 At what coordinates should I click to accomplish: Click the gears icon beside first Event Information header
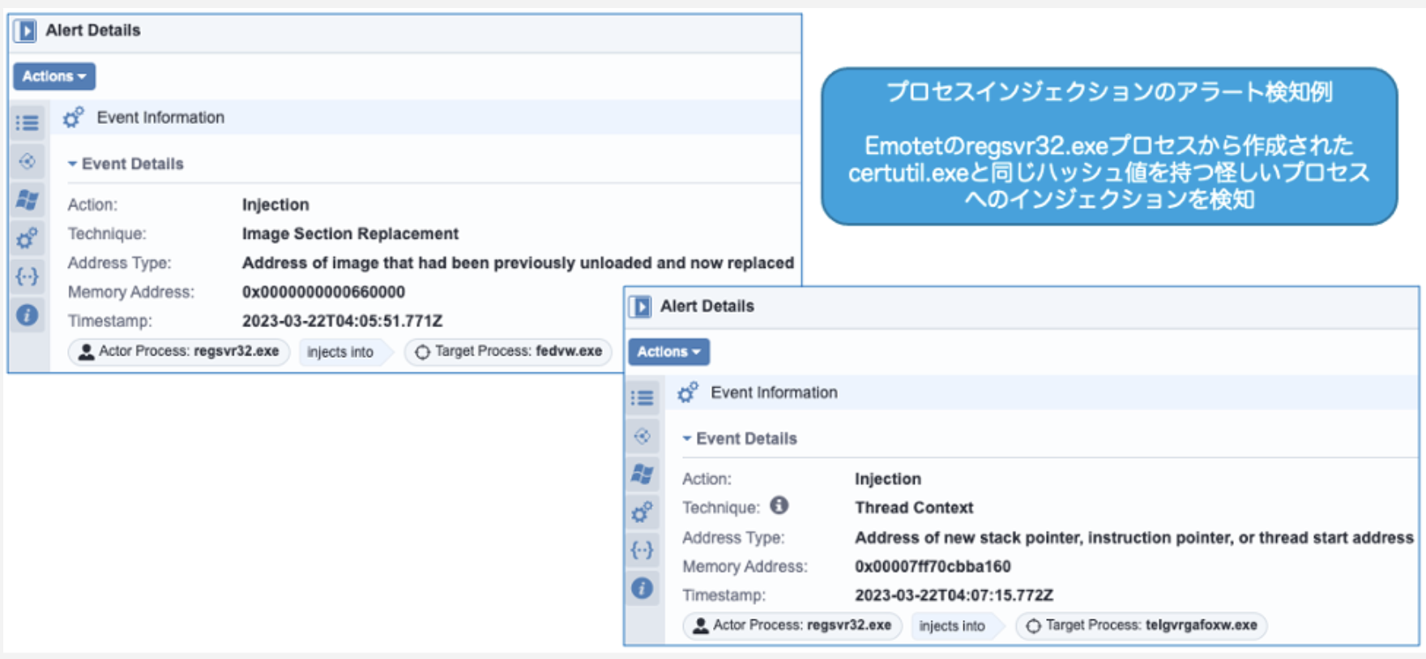pyautogui.click(x=74, y=117)
